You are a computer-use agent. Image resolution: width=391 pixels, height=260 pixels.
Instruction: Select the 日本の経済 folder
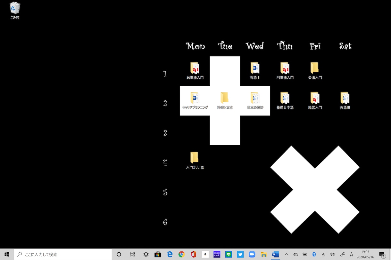[255, 101]
